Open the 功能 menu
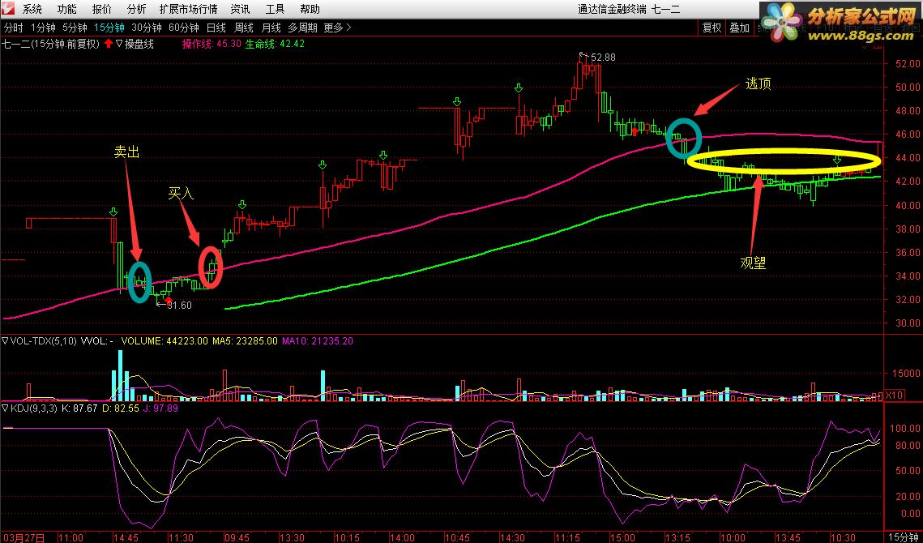923x543 pixels. (66, 9)
